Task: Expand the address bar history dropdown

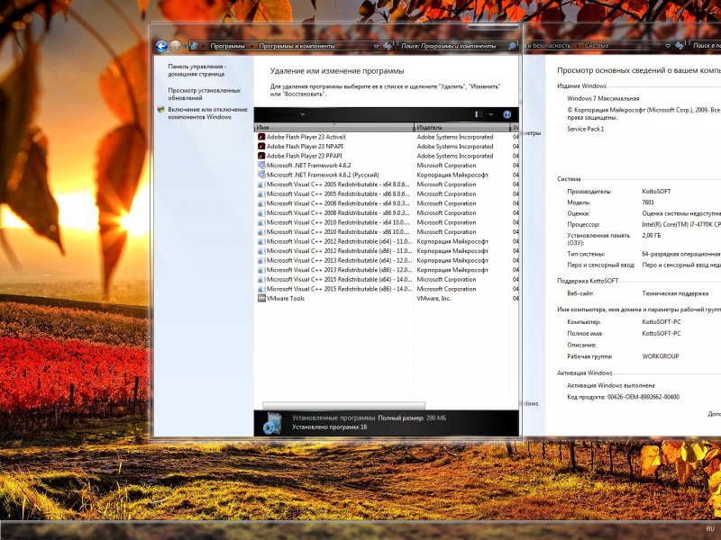Action: click(376, 47)
